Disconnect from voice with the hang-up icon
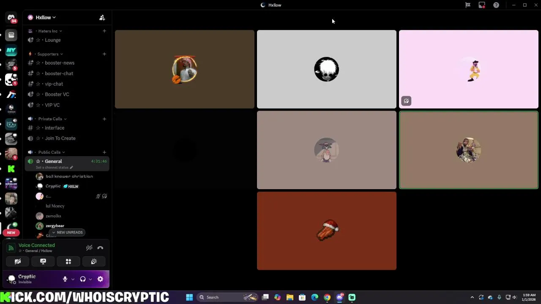Image resolution: width=541 pixels, height=304 pixels. [x=100, y=248]
